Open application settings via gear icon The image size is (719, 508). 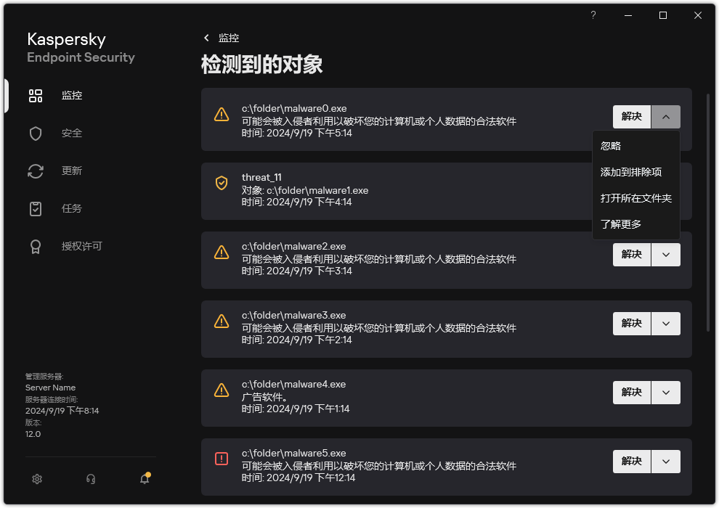point(36,479)
